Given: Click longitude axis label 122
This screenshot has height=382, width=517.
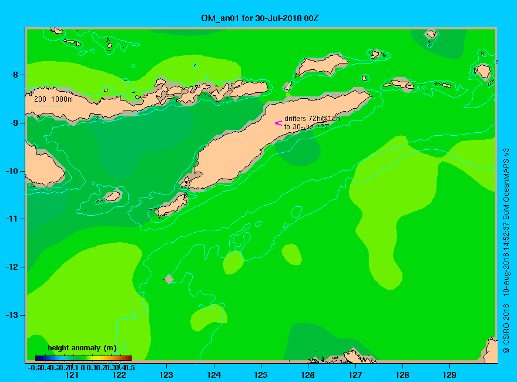Looking at the screenshot, I should (119, 375).
